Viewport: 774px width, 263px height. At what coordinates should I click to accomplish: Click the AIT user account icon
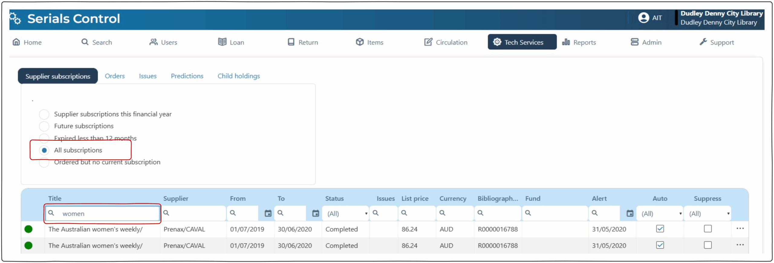[x=643, y=18]
